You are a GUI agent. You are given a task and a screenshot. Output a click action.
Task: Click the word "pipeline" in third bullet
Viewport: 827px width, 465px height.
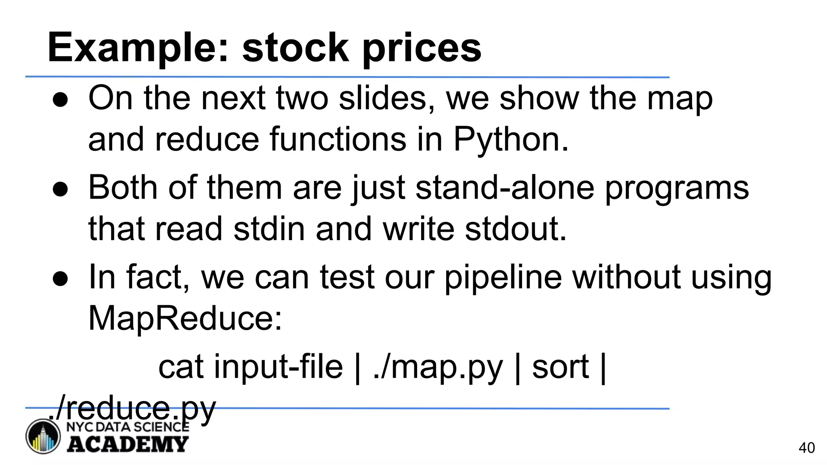(503, 278)
